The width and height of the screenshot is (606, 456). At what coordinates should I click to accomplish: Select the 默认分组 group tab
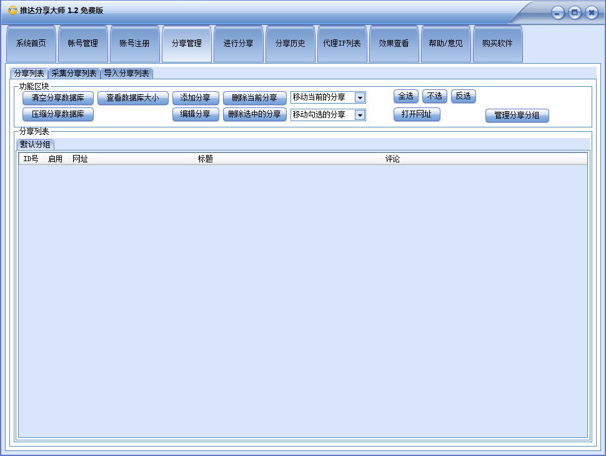(x=36, y=145)
